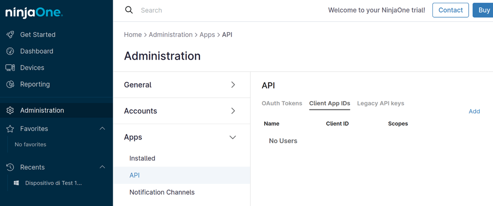493x206 pixels.
Task: Click the NinjaOne logo
Action: pyautogui.click(x=34, y=12)
